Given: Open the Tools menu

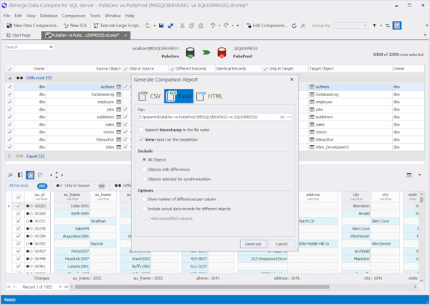Looking at the screenshot, I should 95,16.
